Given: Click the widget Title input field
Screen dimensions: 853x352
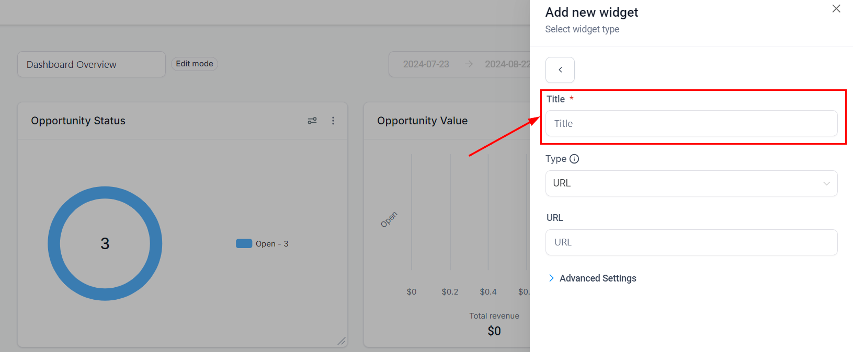Looking at the screenshot, I should point(691,124).
